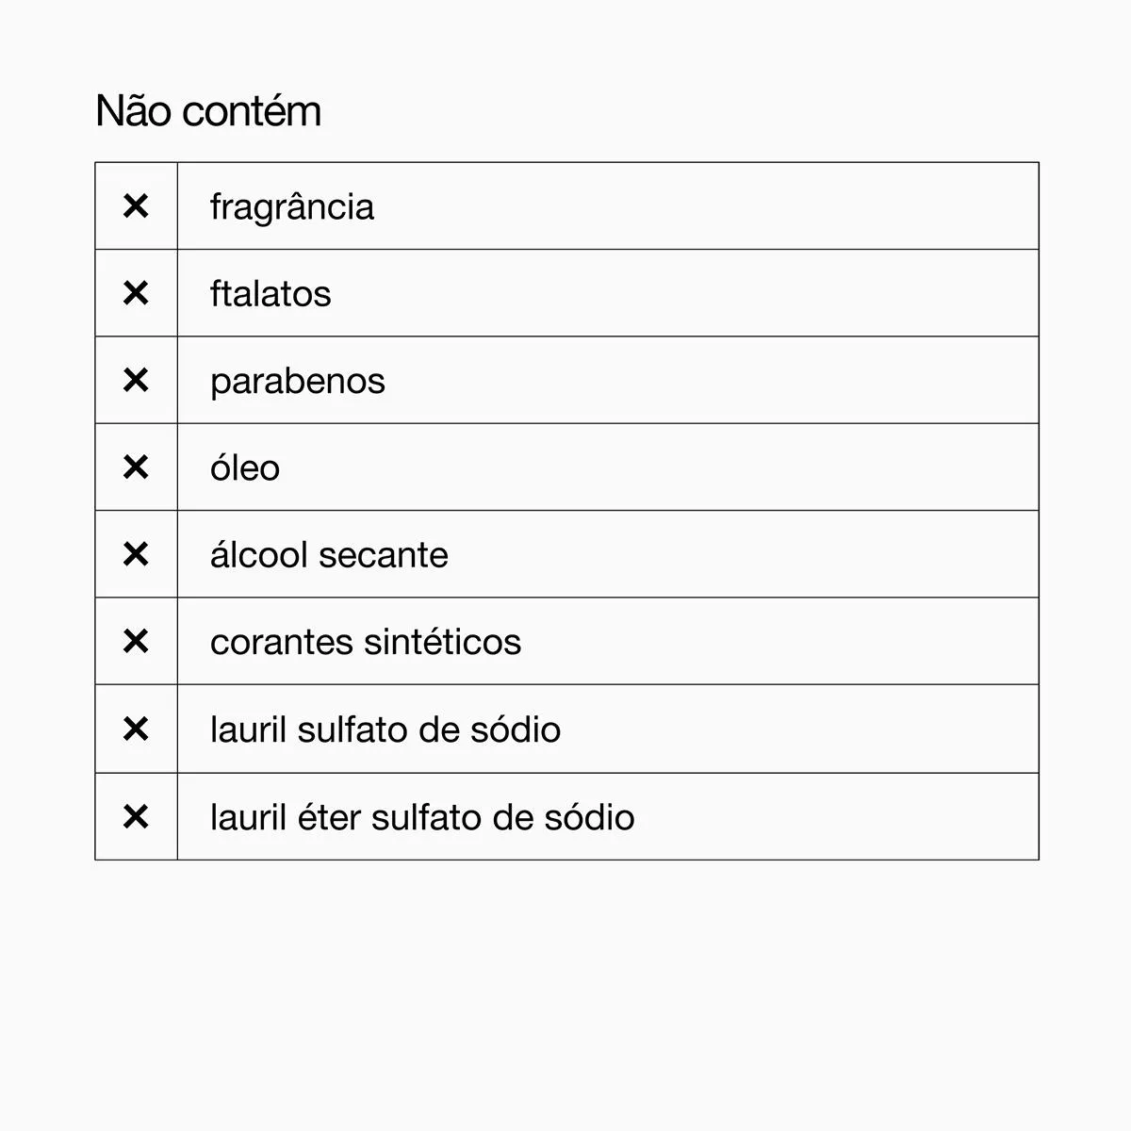The width and height of the screenshot is (1131, 1131).
Task: Click the Não contém heading
Action: tap(208, 110)
